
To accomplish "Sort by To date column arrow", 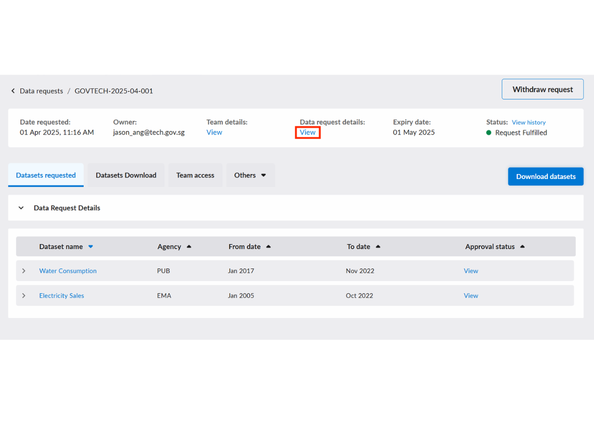I will tap(378, 247).
